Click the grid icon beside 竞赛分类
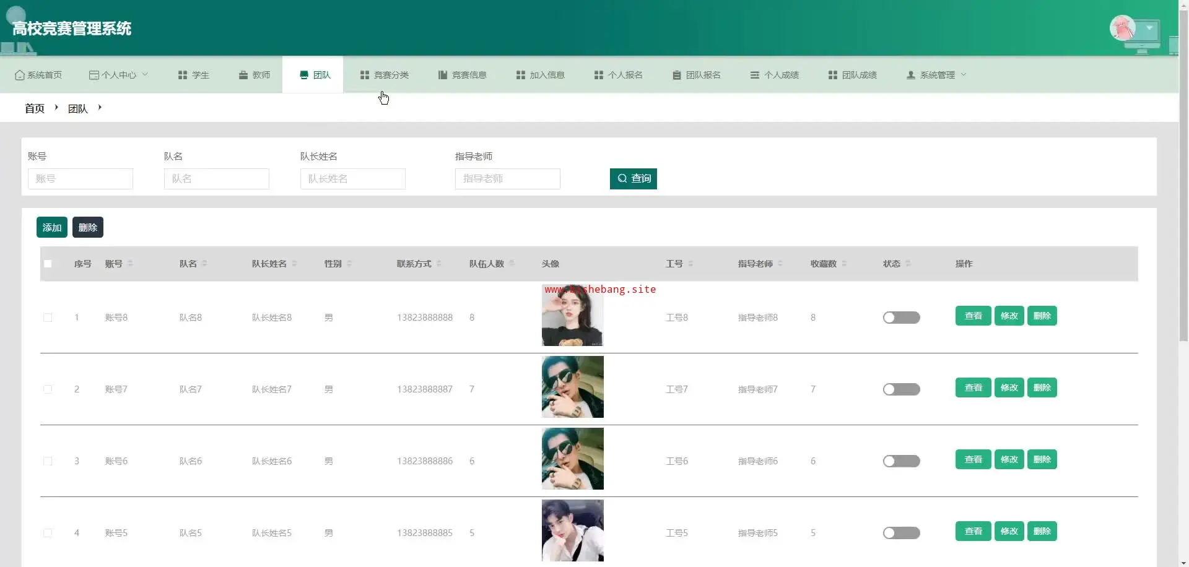This screenshot has height=567, width=1189. point(365,75)
